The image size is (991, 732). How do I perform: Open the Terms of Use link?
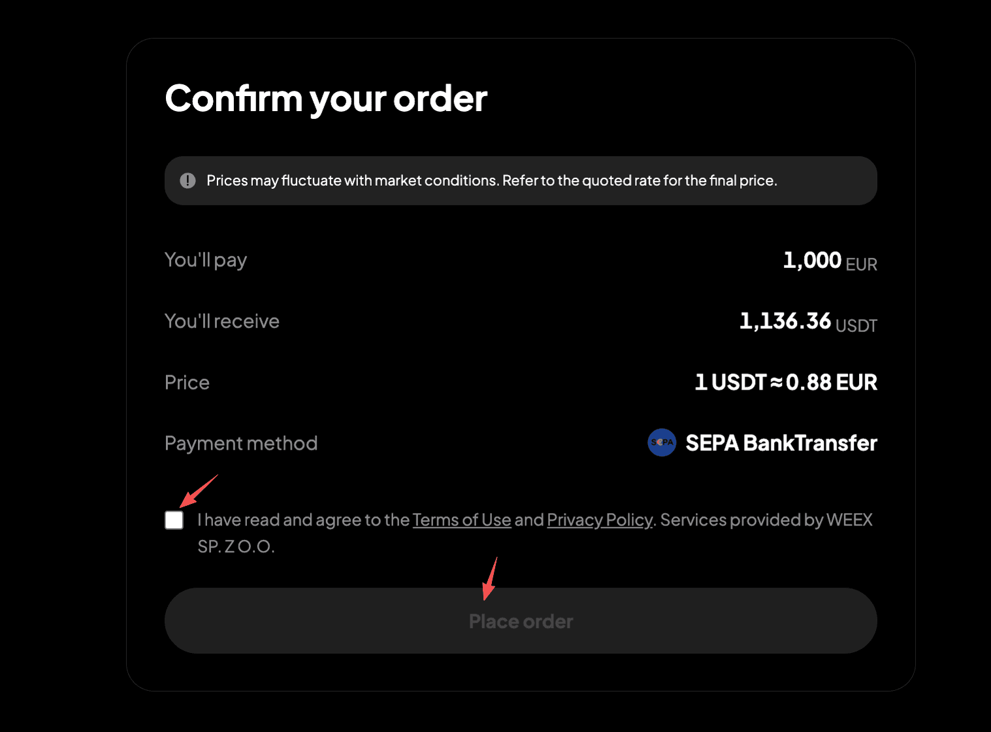pyautogui.click(x=461, y=520)
